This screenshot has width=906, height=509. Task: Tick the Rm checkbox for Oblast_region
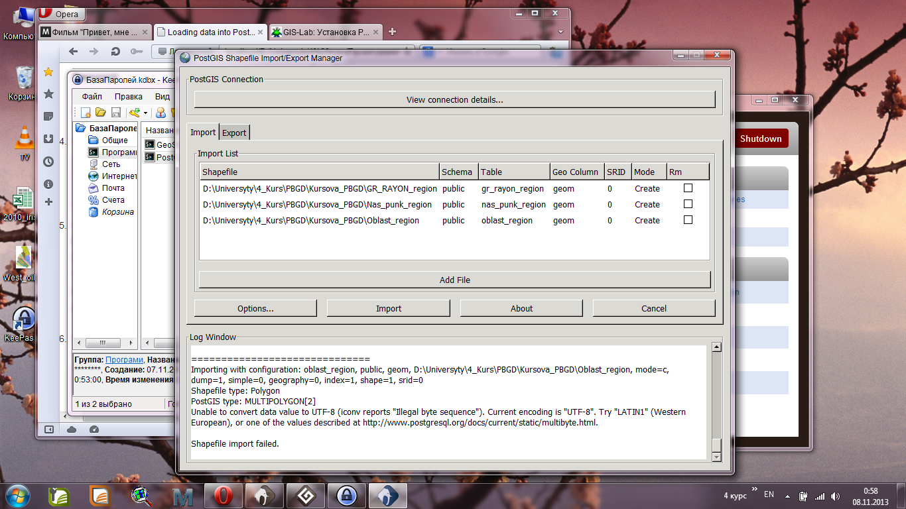pyautogui.click(x=688, y=220)
